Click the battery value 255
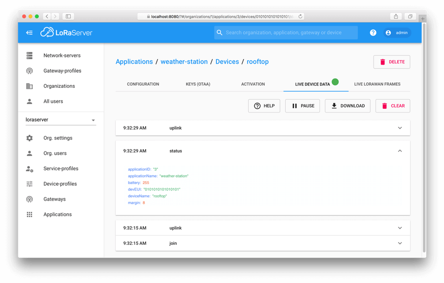The width and height of the screenshot is (444, 283). coord(146,182)
